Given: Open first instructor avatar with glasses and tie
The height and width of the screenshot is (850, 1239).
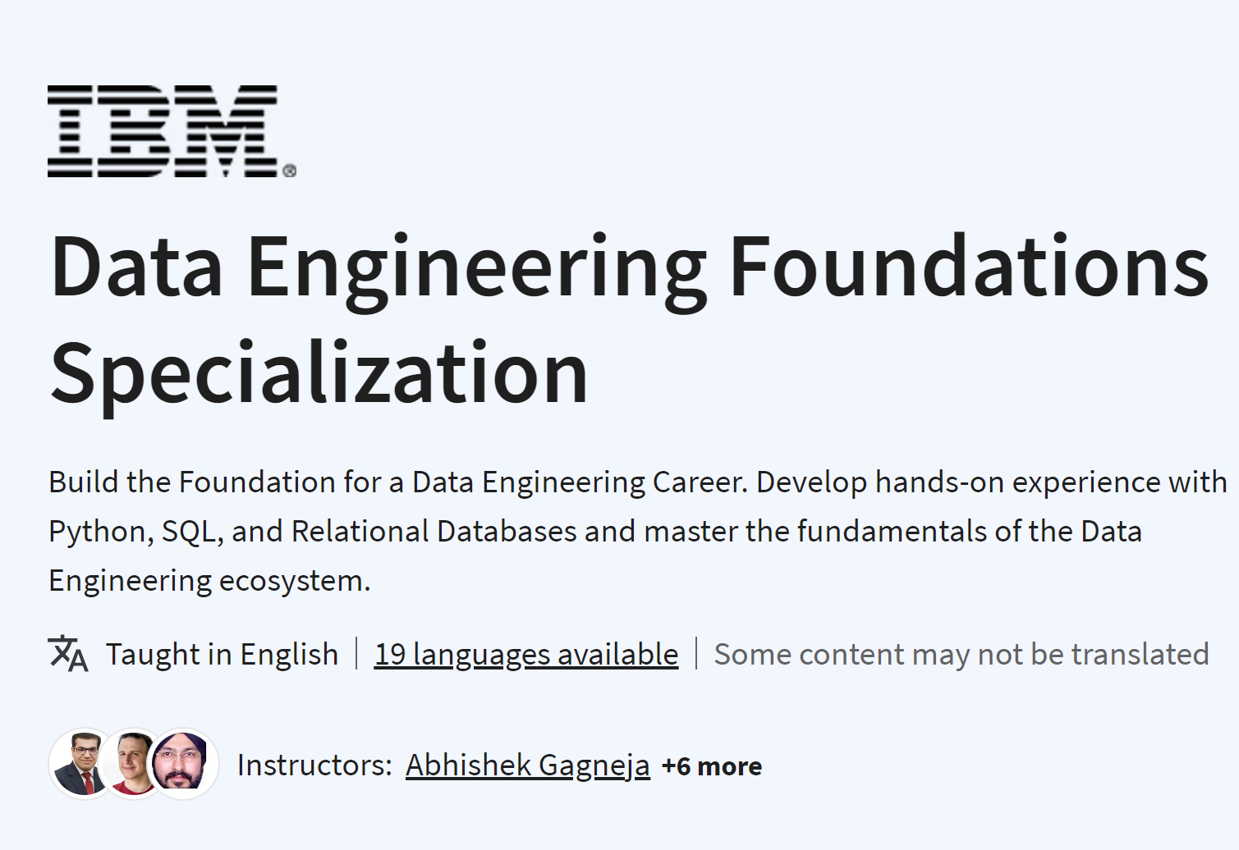Looking at the screenshot, I should [84, 764].
